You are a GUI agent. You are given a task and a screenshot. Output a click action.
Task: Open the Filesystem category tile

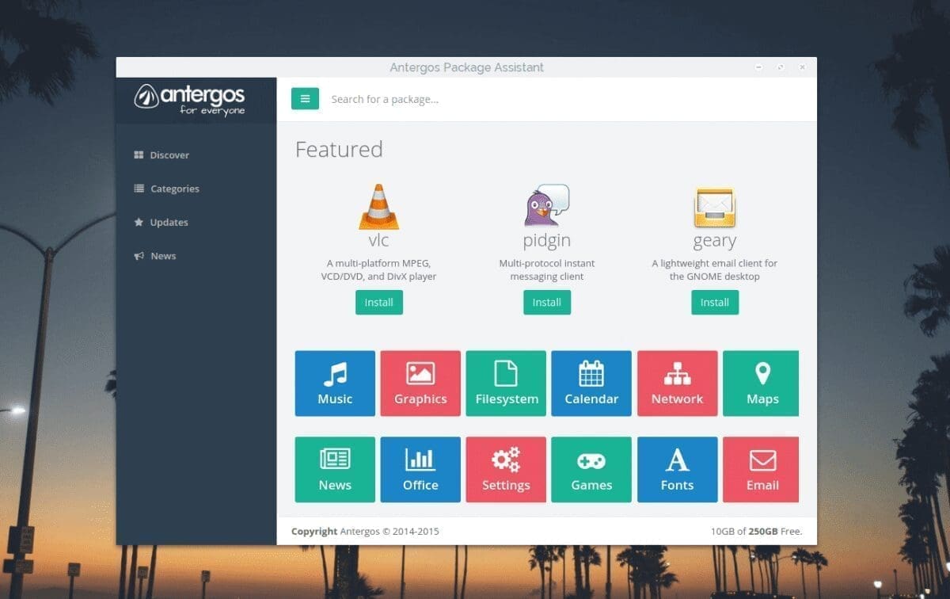(506, 383)
